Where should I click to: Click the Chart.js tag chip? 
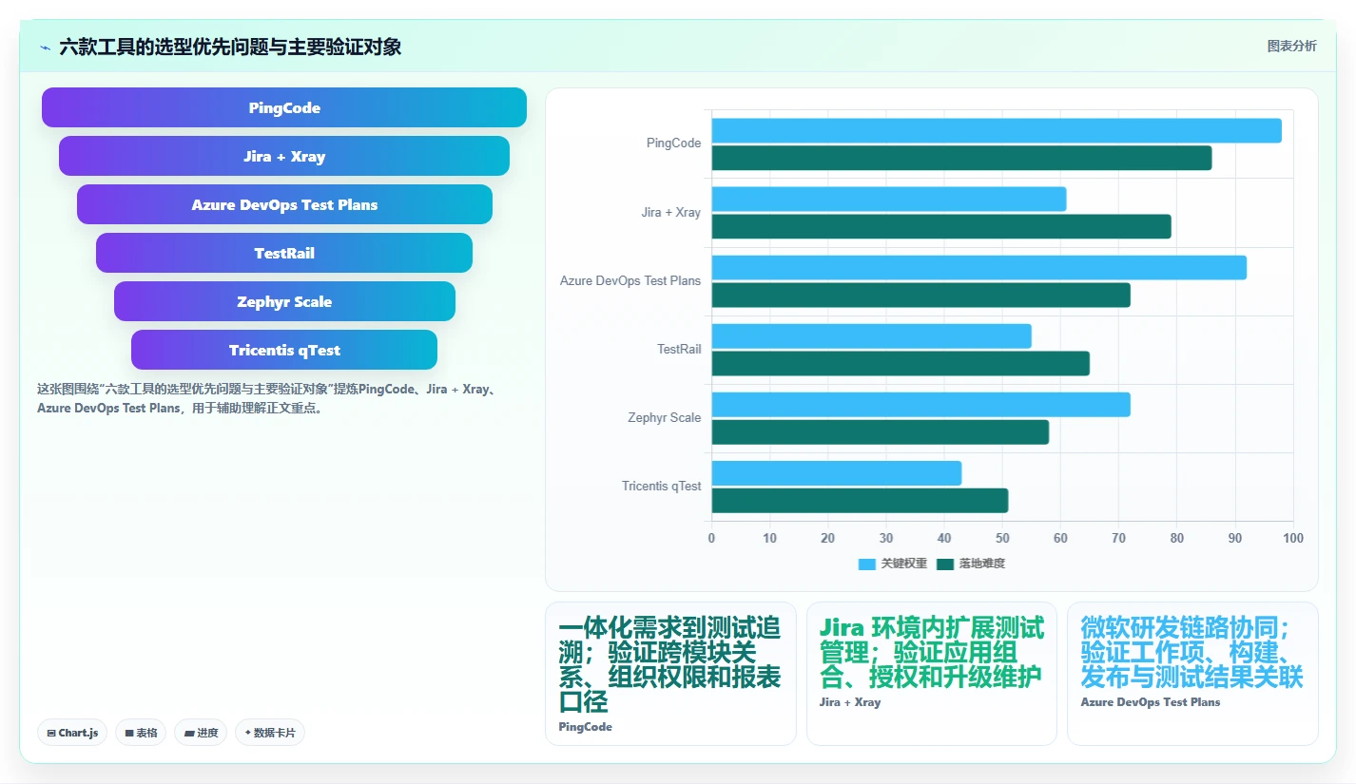[x=72, y=733]
